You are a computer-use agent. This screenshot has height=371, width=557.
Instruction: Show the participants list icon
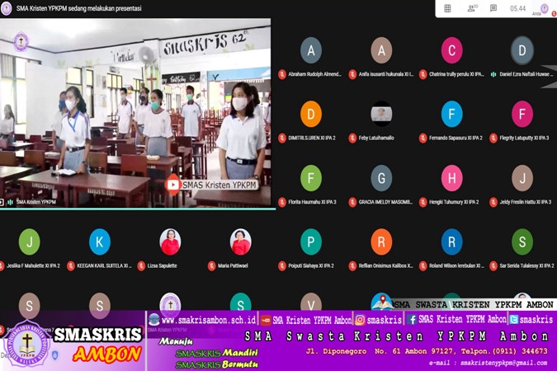[x=472, y=8]
